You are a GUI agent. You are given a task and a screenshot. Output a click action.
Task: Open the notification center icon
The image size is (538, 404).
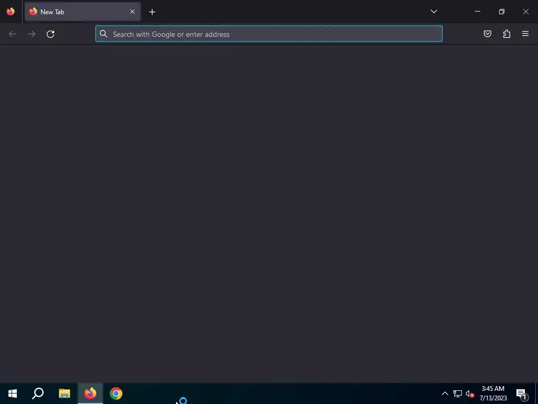pyautogui.click(x=521, y=393)
